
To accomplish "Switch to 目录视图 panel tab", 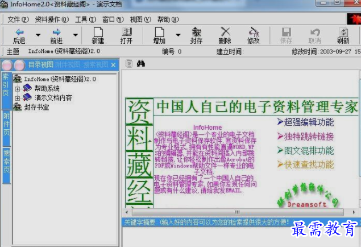I will click(41, 65).
